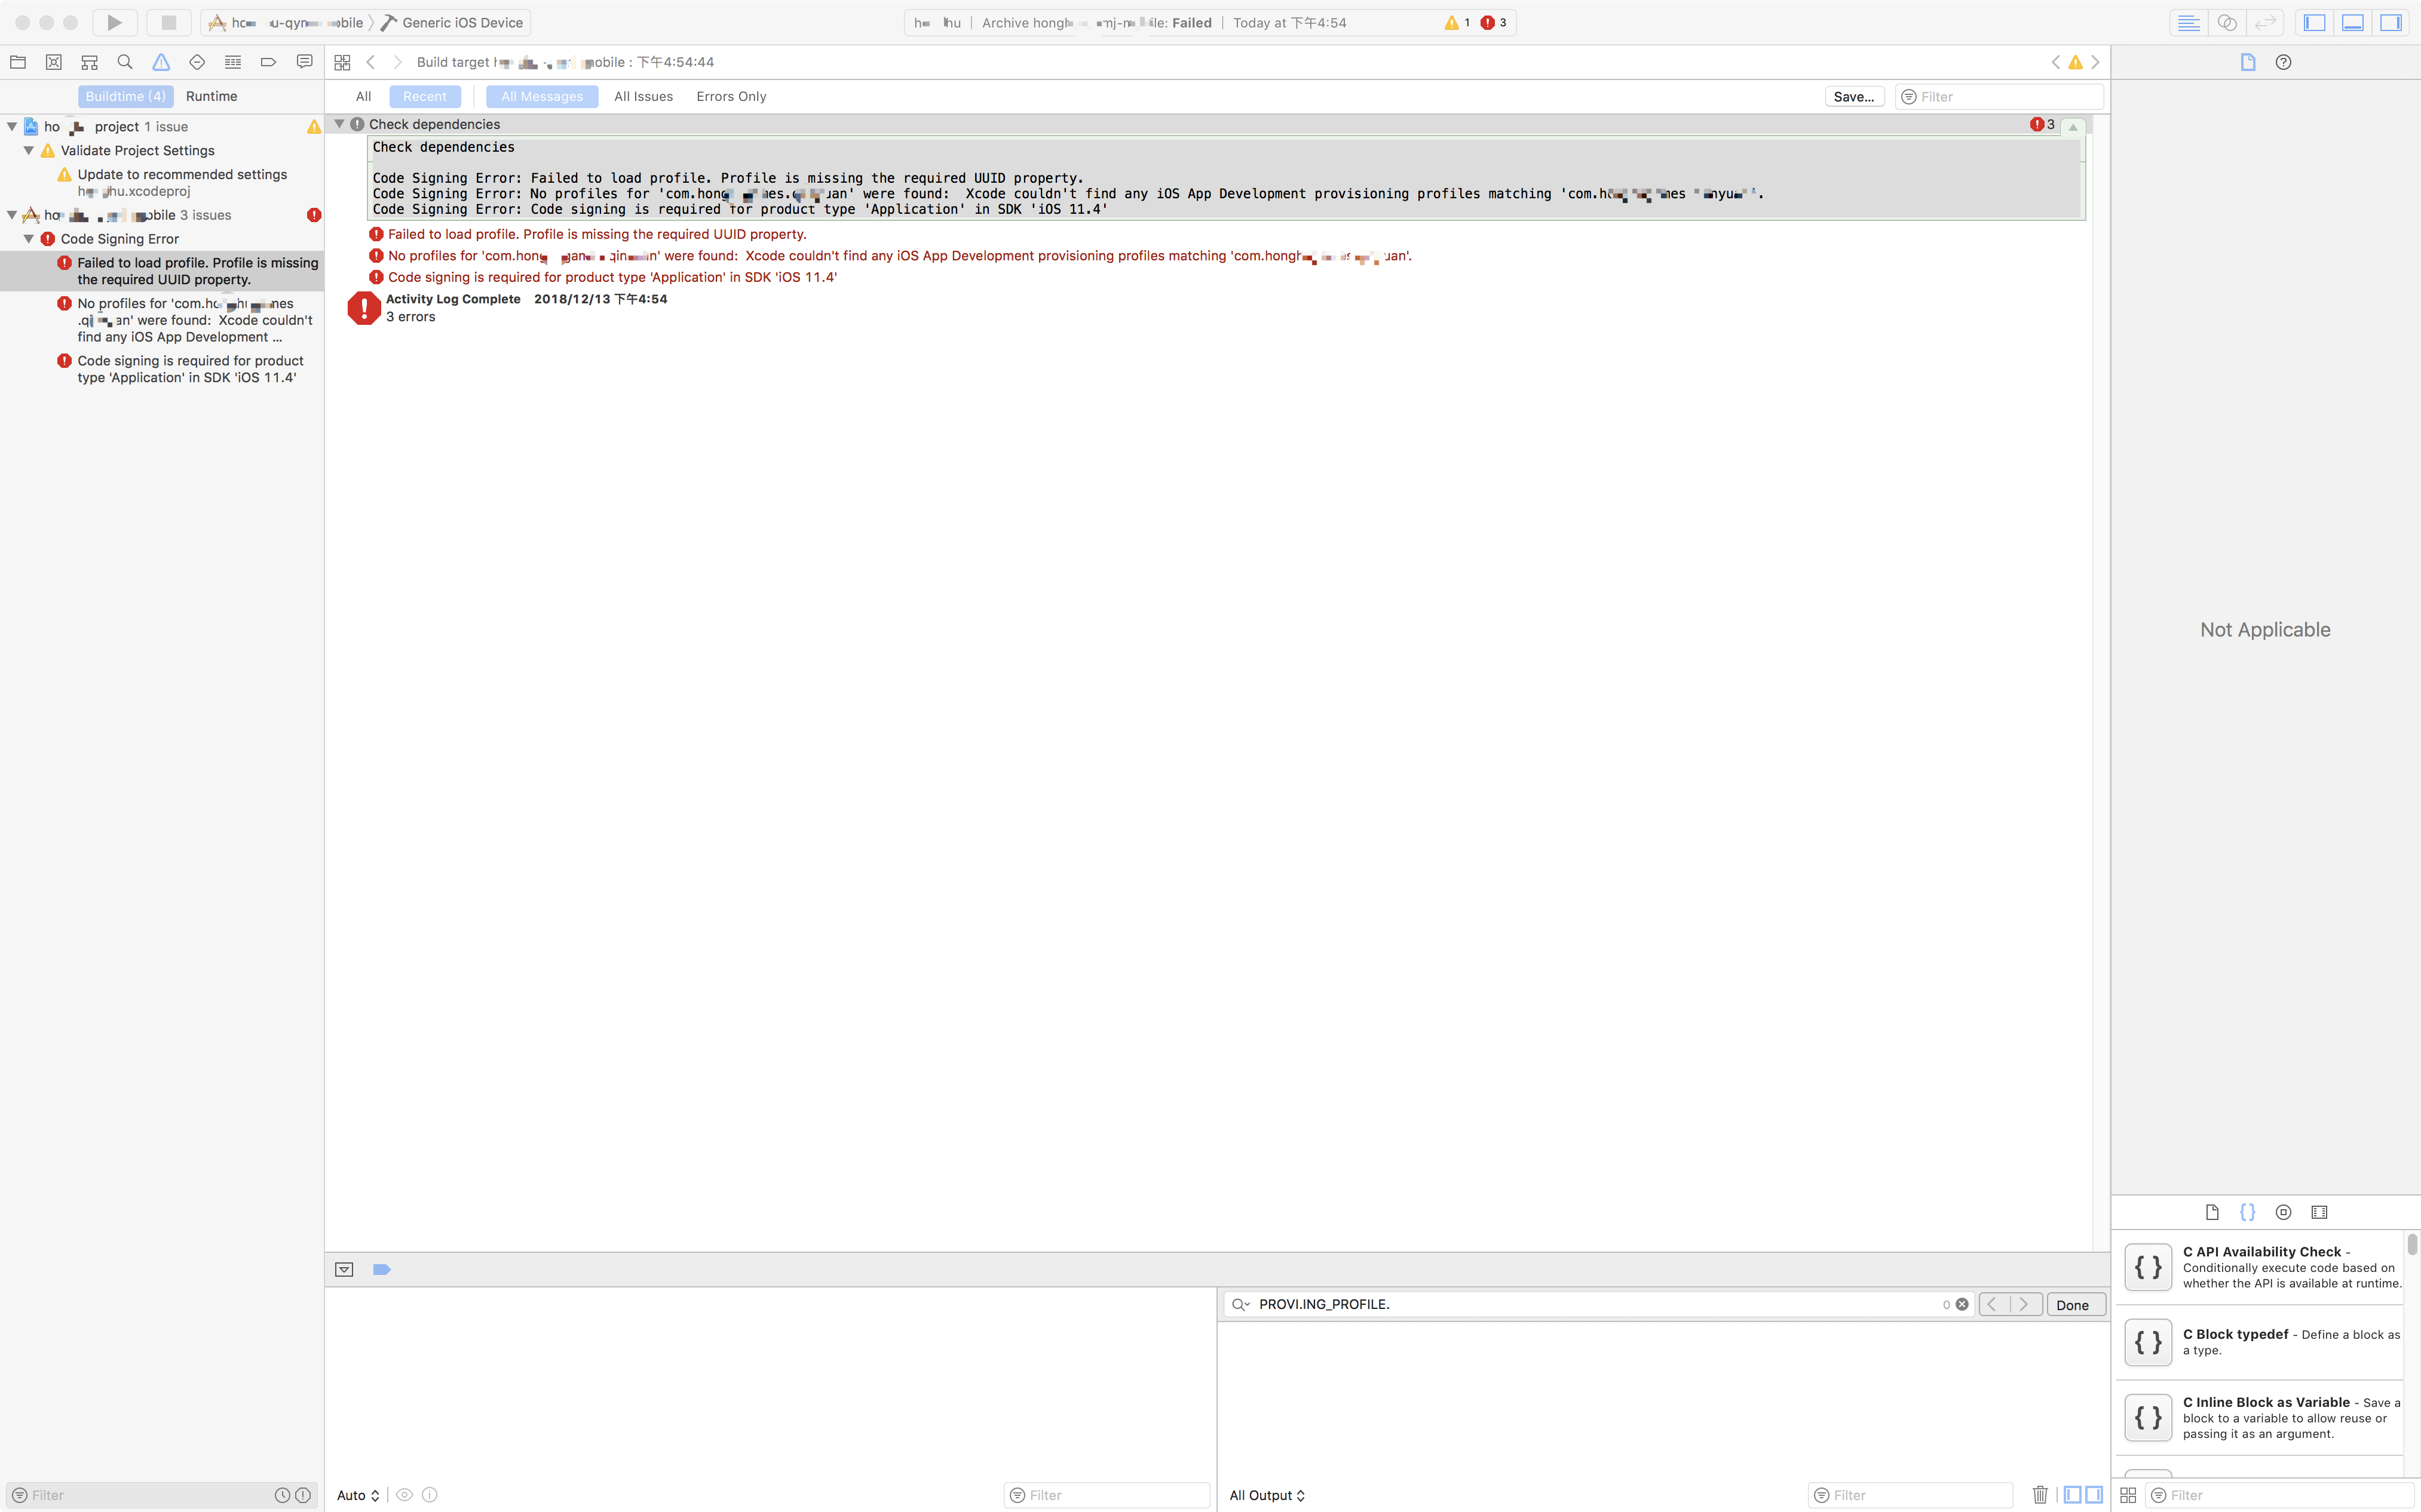
Task: Select the Errors Only filter tab
Action: (x=730, y=96)
